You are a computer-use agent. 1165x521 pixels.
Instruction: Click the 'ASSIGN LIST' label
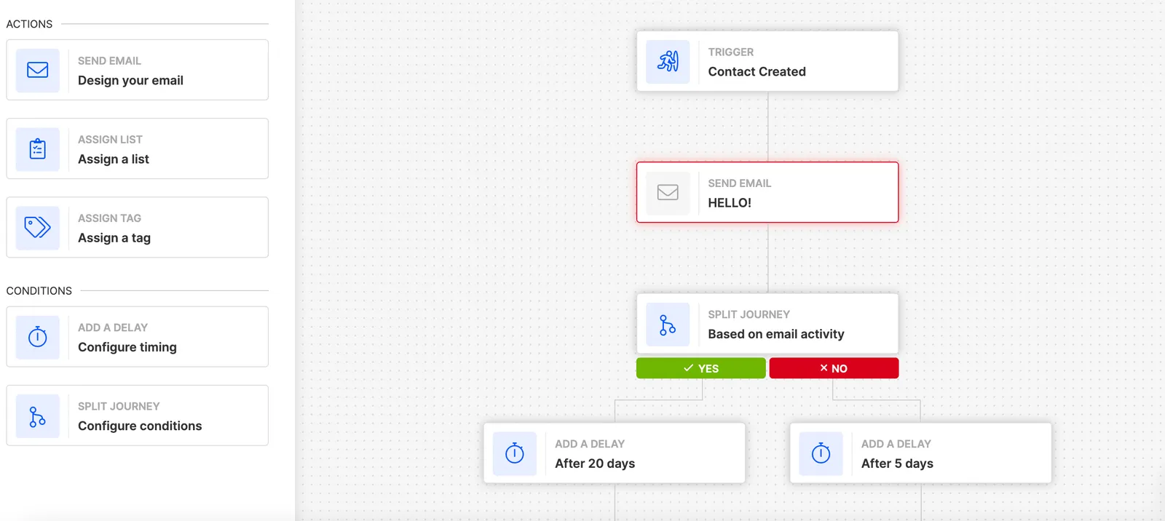[110, 140]
